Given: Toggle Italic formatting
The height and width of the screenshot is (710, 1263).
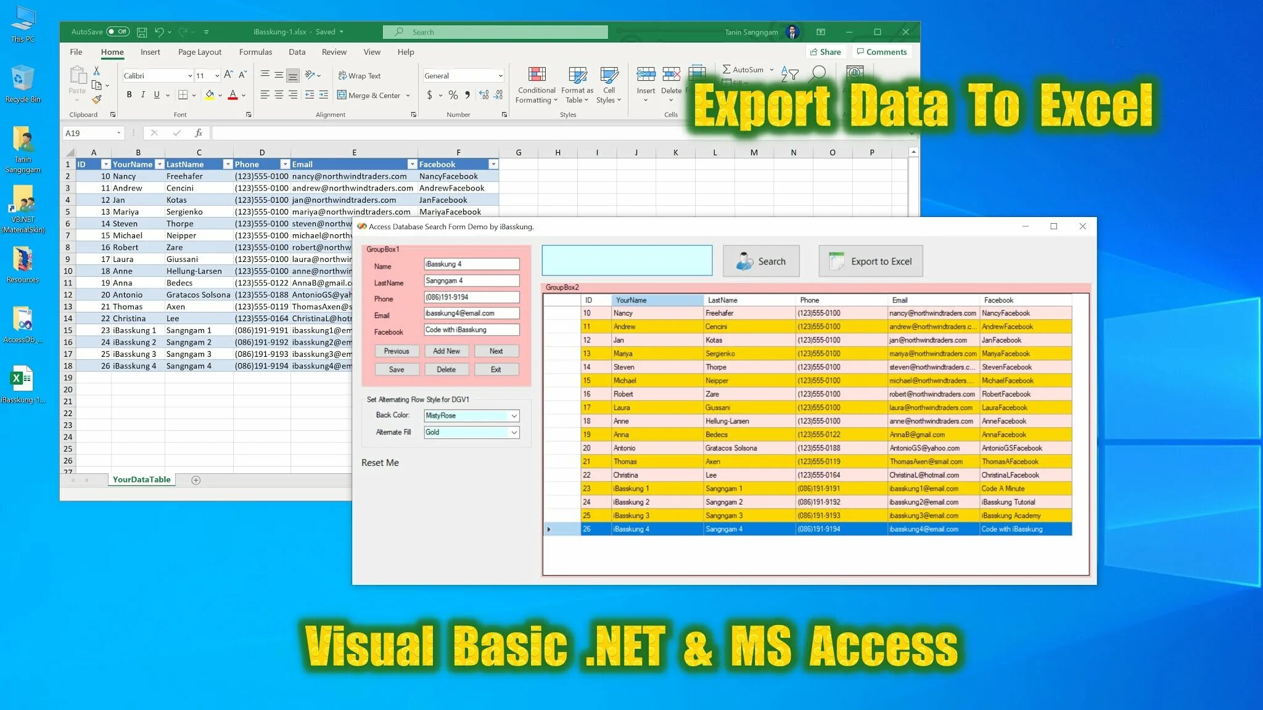Looking at the screenshot, I should [x=143, y=95].
